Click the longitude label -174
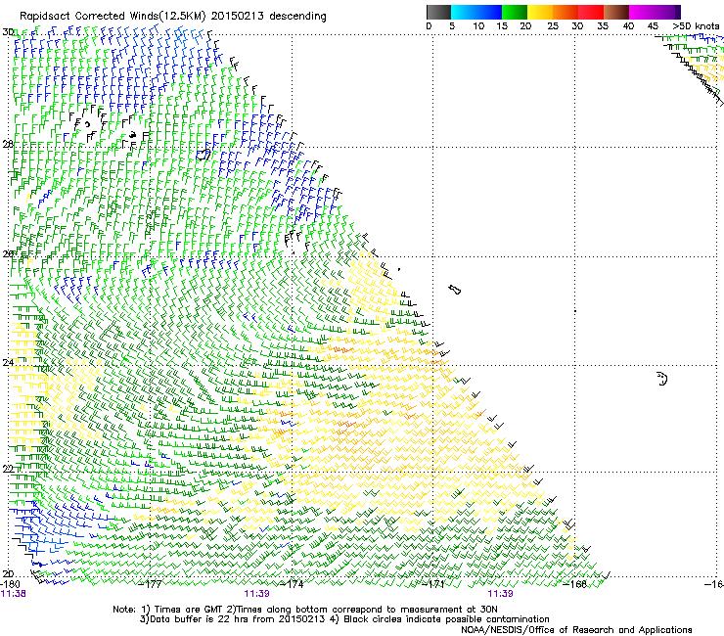Image resolution: width=724 pixels, height=636 pixels. tap(293, 584)
